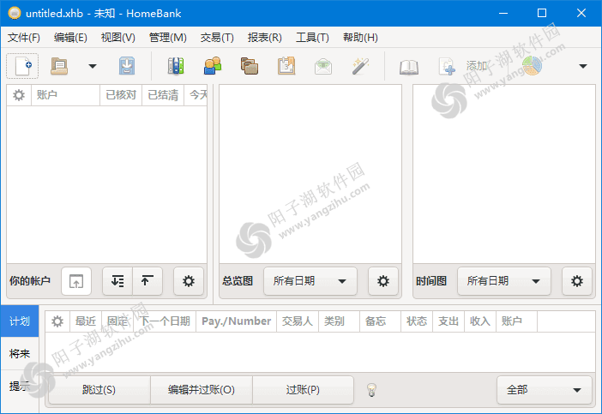Click the expand all accounts button
Image resolution: width=602 pixels, height=414 pixels.
click(117, 281)
